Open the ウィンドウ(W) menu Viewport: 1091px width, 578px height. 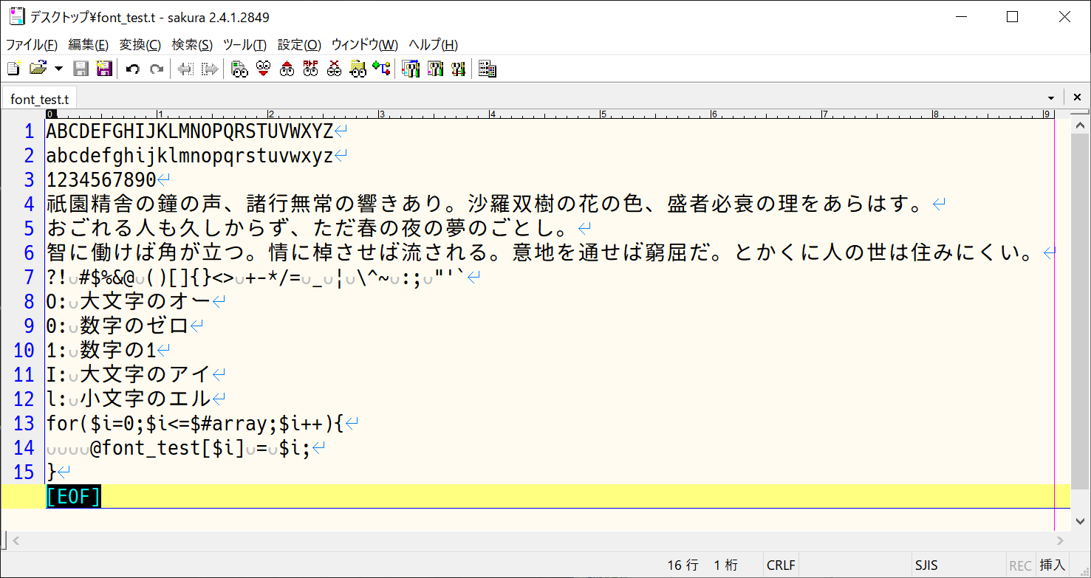(x=364, y=44)
